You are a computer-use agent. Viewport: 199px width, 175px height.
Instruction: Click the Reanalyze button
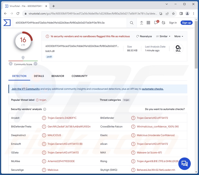(x=144, y=36)
